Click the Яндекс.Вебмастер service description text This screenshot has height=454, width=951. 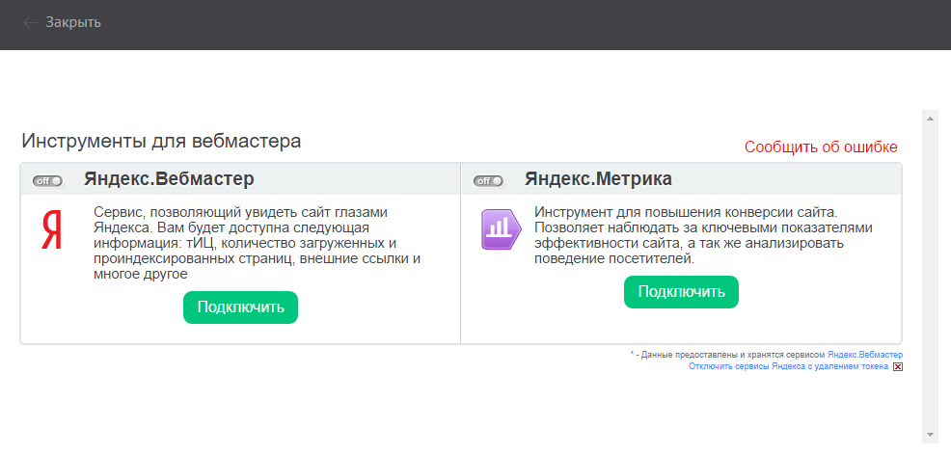pyautogui.click(x=257, y=243)
